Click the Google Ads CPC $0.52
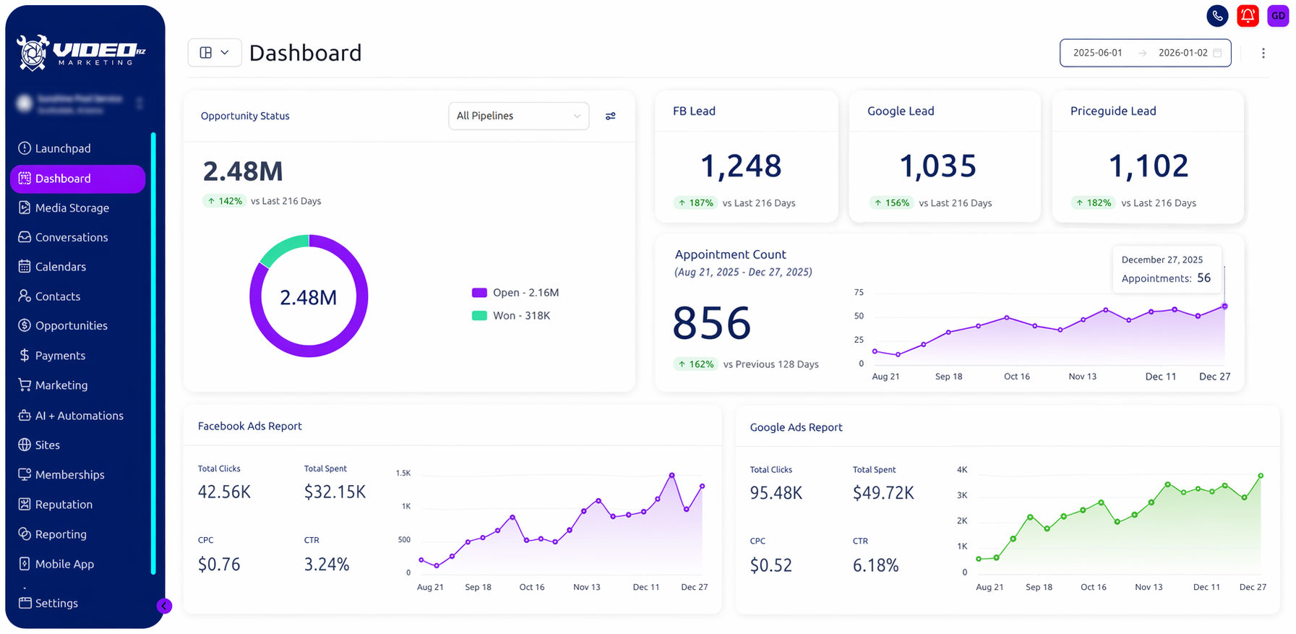 771,565
